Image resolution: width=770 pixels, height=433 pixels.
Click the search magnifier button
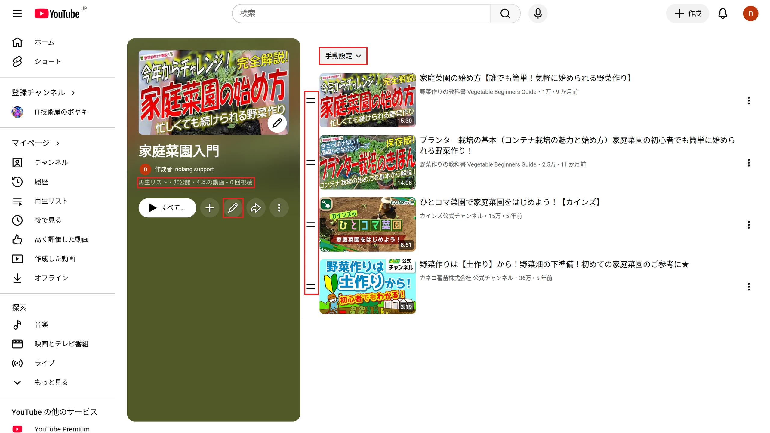(505, 14)
